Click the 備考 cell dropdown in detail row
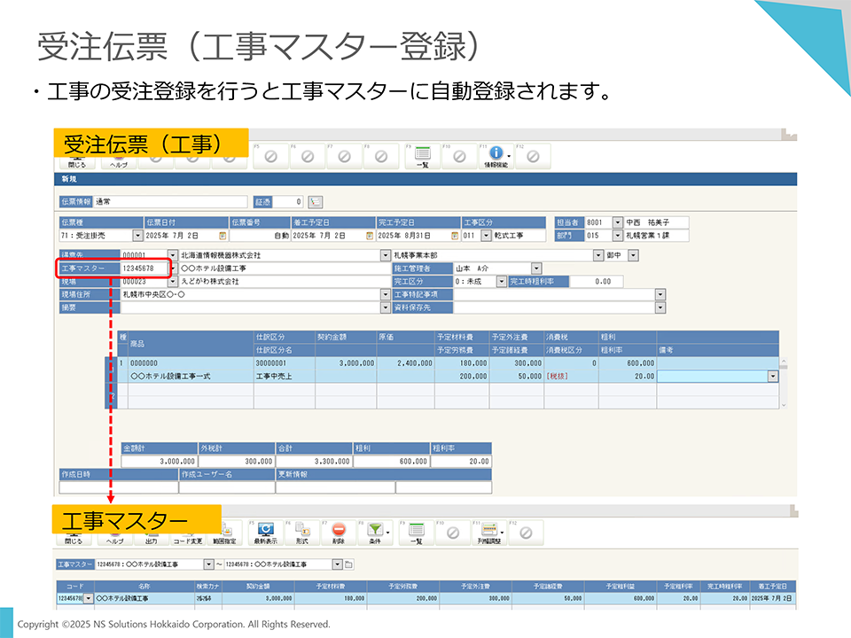851x638 pixels. pyautogui.click(x=772, y=377)
